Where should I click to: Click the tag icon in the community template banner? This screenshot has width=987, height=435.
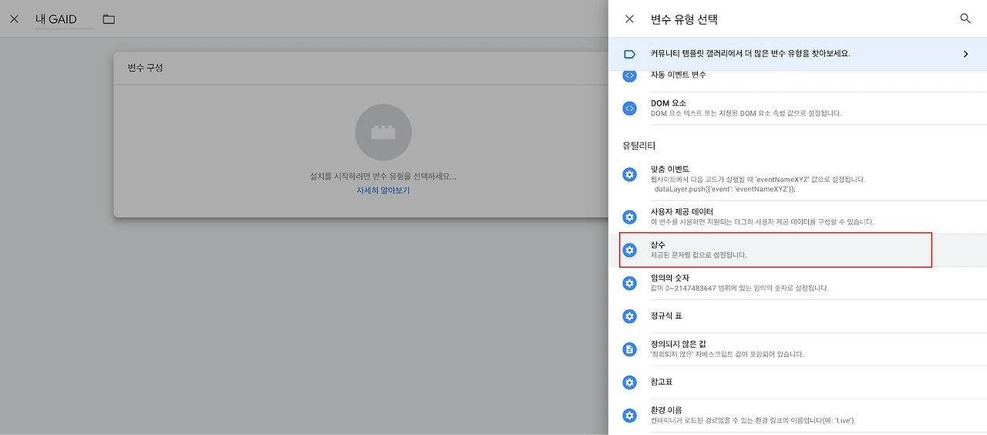(x=629, y=54)
